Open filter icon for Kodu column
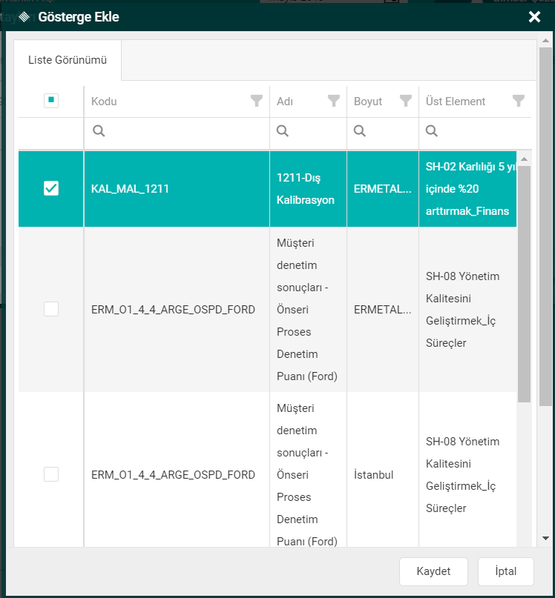 [x=257, y=101]
